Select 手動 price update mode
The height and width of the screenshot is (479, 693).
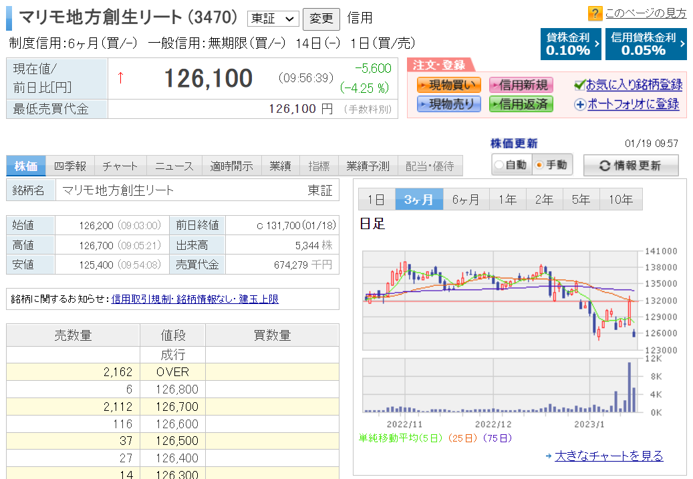point(553,165)
